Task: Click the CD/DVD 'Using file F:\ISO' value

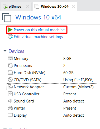Action: click(79, 80)
